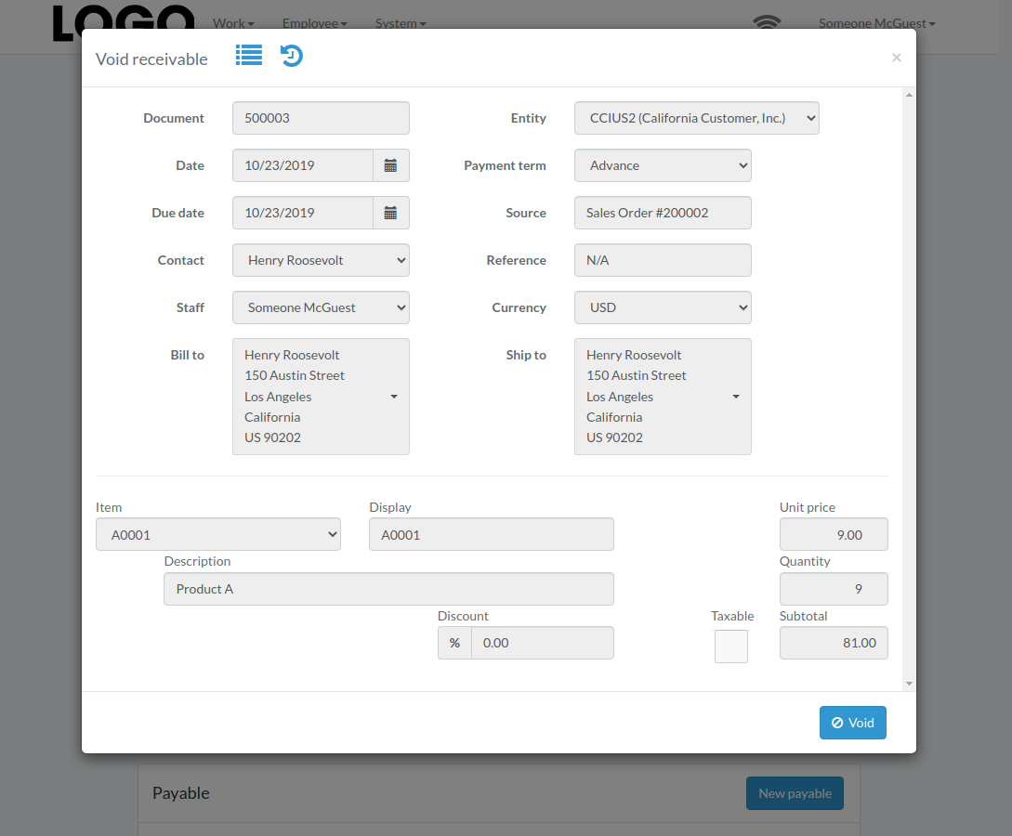Click the Source field with Sales Order
Viewport: 1012px width, 836px height.
[663, 213]
